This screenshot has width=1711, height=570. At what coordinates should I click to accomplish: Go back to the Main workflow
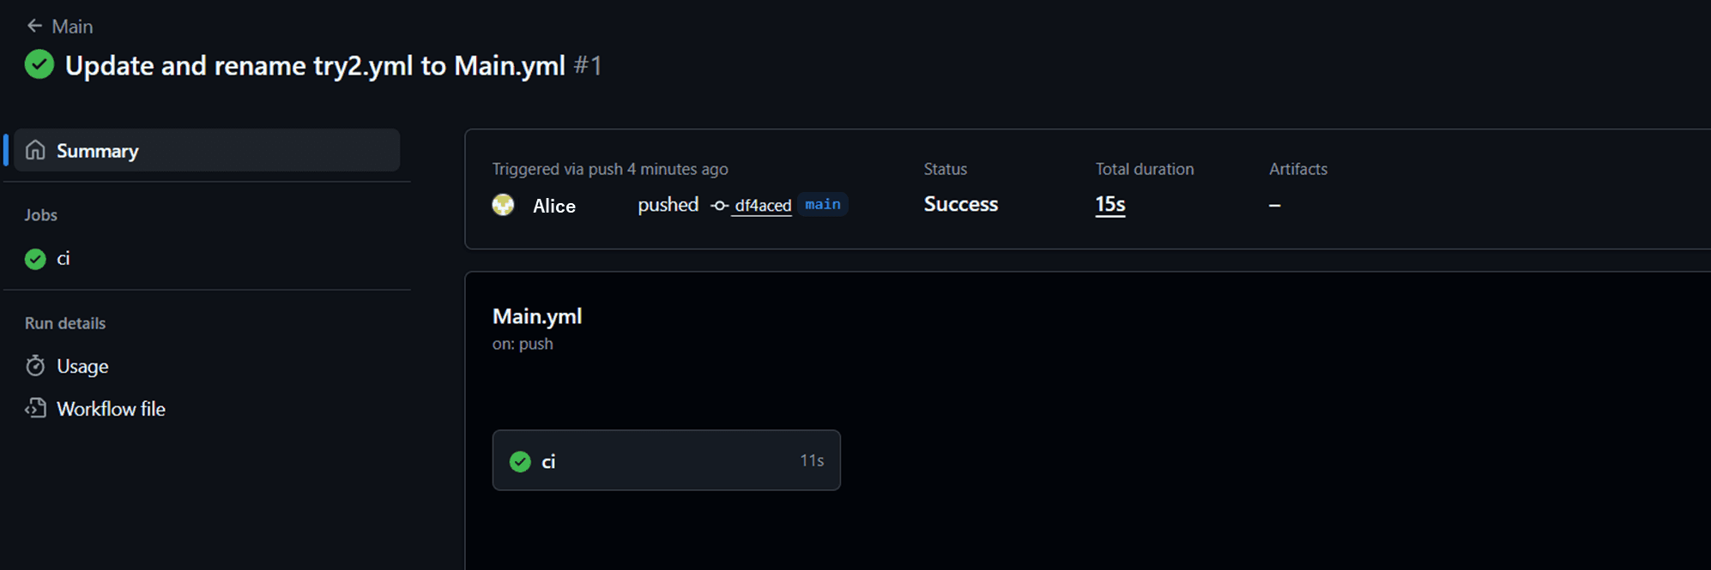click(x=72, y=27)
